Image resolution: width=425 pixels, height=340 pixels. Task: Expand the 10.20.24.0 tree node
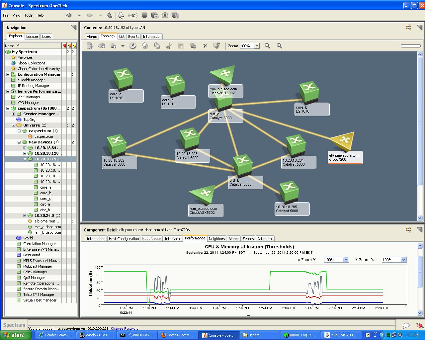pyautogui.click(x=25, y=215)
